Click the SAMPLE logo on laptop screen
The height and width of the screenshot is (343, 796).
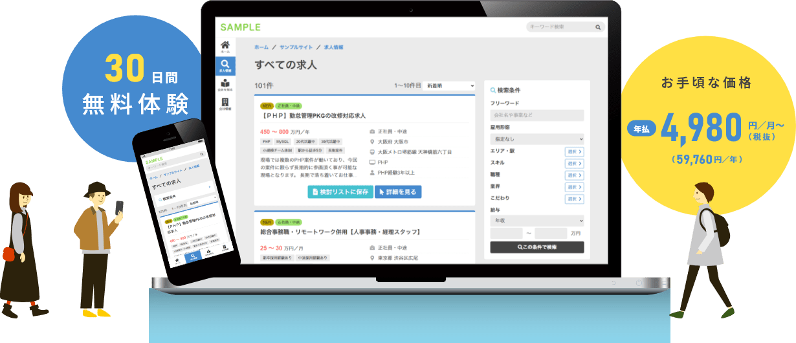[240, 27]
